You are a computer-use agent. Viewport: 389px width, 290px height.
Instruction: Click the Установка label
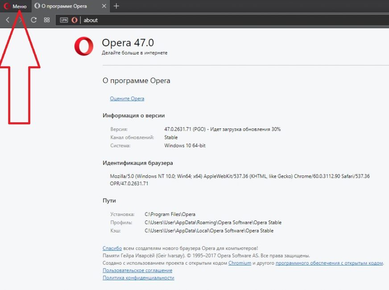point(122,214)
